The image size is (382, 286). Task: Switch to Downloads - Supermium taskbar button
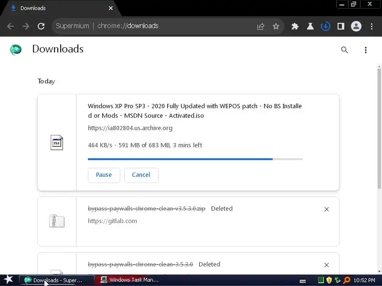click(x=56, y=280)
